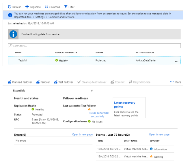
Task: Select the TestVM item name
Action: [x=23, y=60]
